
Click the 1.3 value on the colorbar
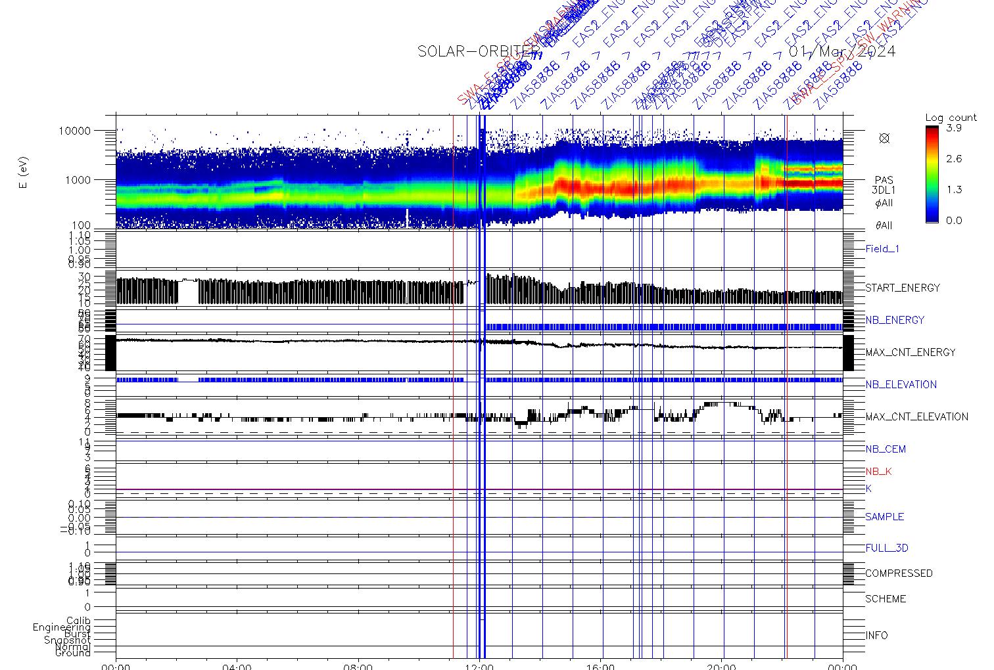tap(953, 190)
